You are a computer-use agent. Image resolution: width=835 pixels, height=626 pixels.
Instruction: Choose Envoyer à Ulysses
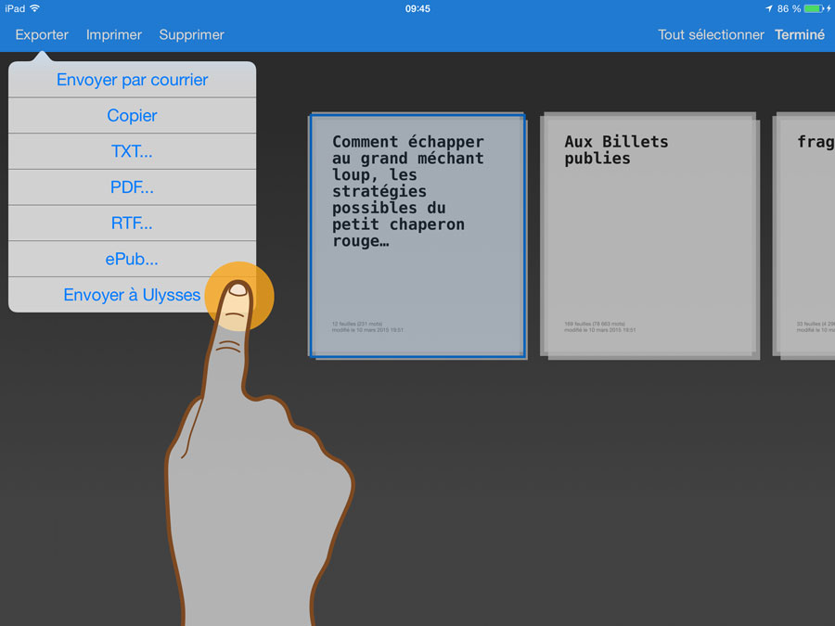pos(132,294)
